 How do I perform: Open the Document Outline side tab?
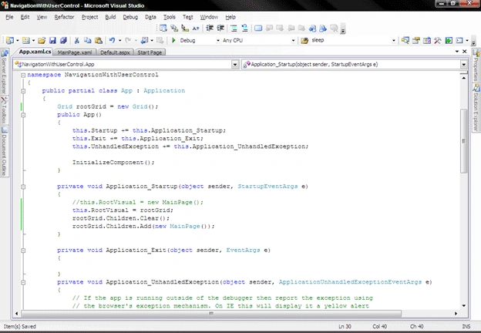(x=4, y=151)
